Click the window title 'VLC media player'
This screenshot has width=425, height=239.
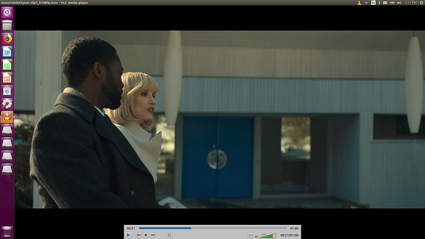tap(75, 2)
